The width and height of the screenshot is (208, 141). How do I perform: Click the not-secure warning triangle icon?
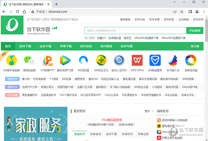[x=33, y=12]
